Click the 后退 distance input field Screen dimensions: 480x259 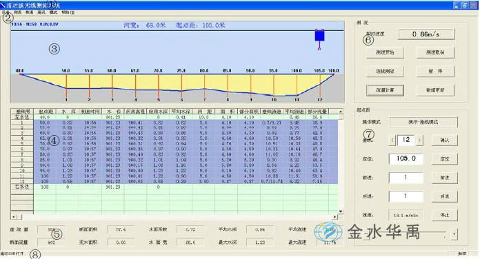click(x=406, y=196)
